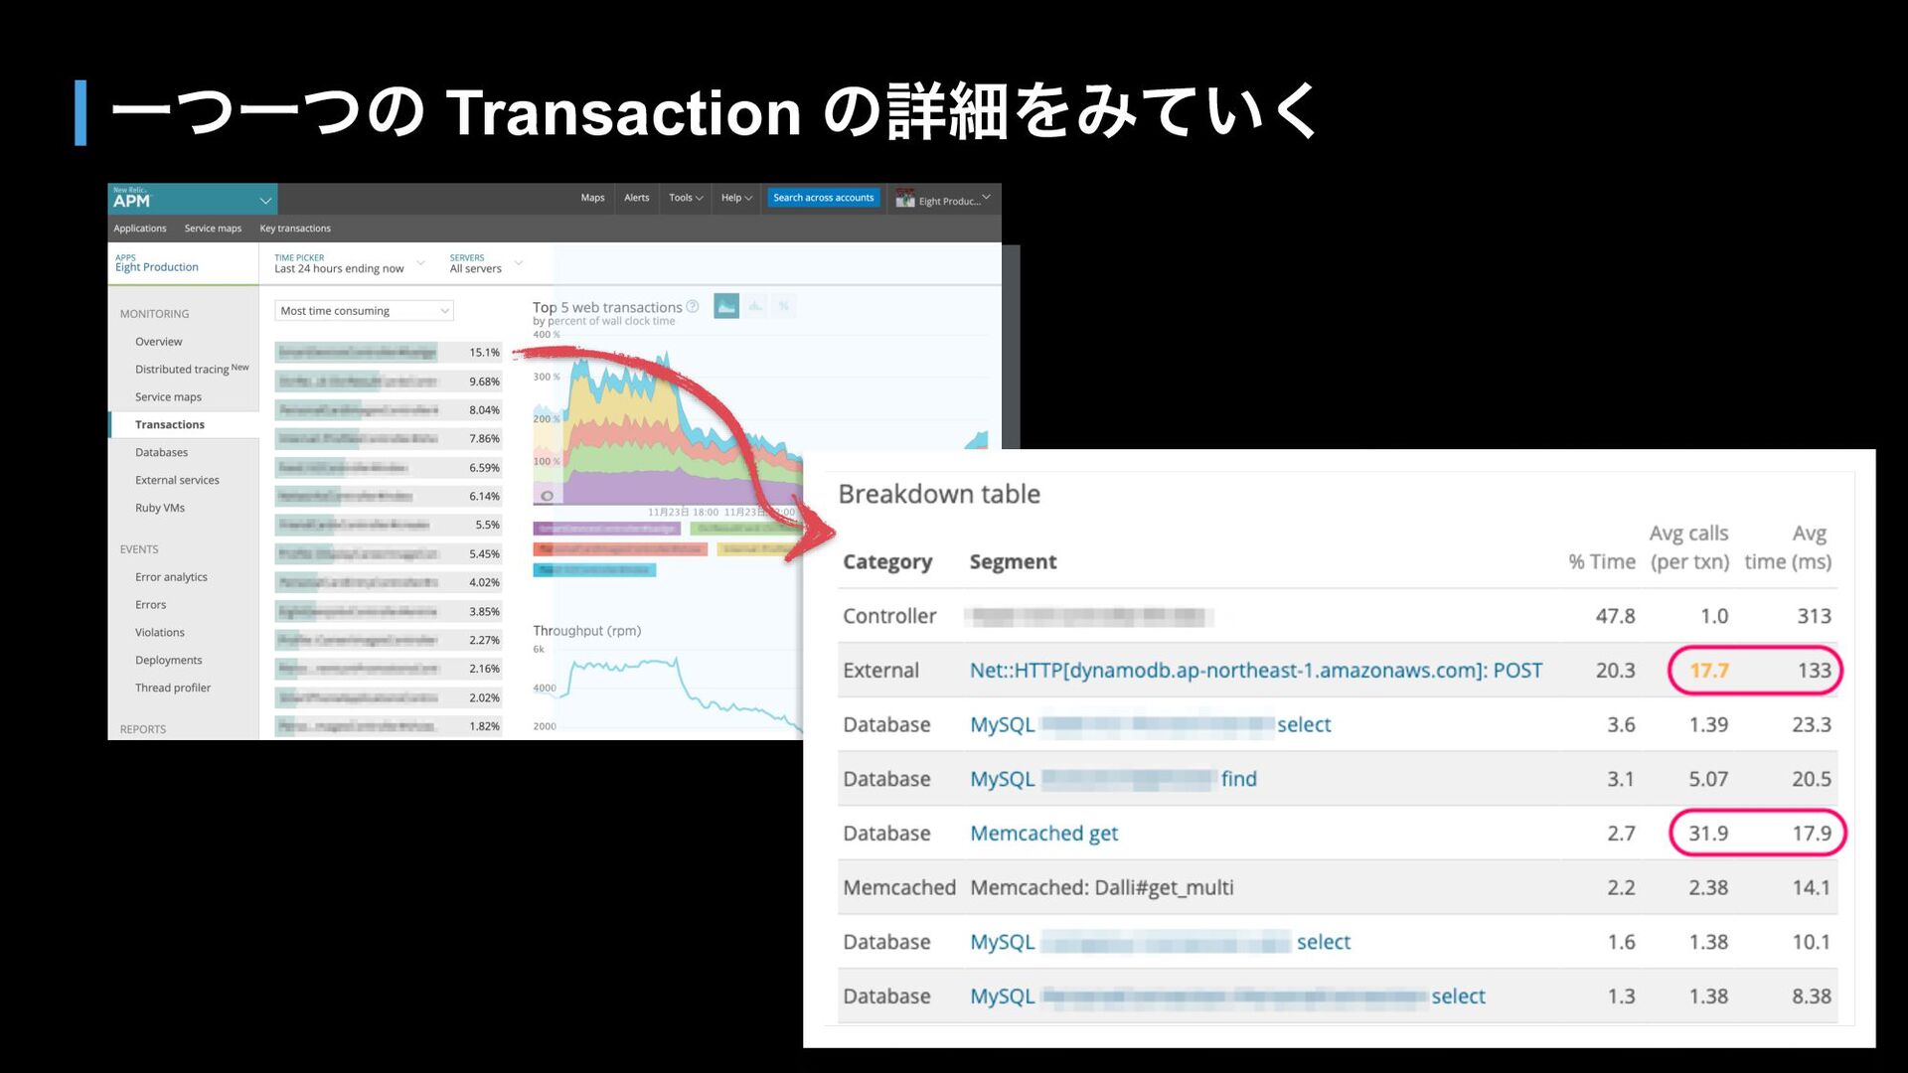Click the % Time column header
Screen dimensions: 1908x1073
1601,562
